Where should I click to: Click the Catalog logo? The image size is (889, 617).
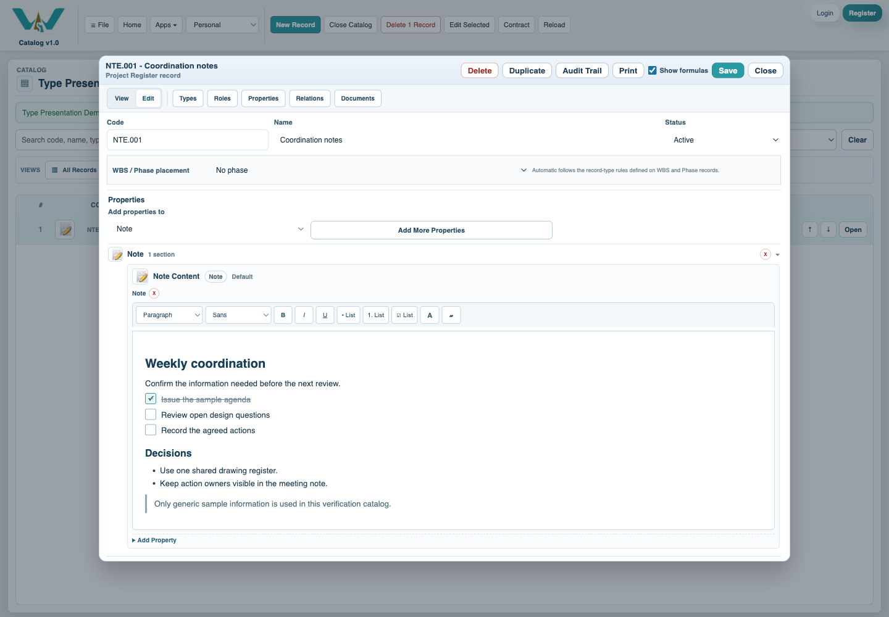point(38,20)
